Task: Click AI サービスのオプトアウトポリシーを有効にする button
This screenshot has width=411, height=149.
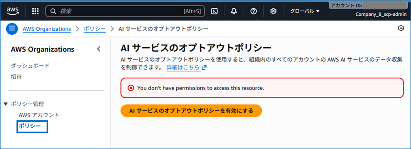Action: (191, 111)
